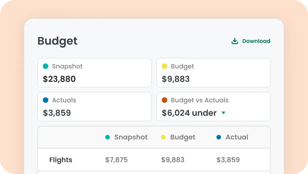Screen dimensions: 308x174
Task: Expand the green arrow next to under
Action: (x=223, y=113)
